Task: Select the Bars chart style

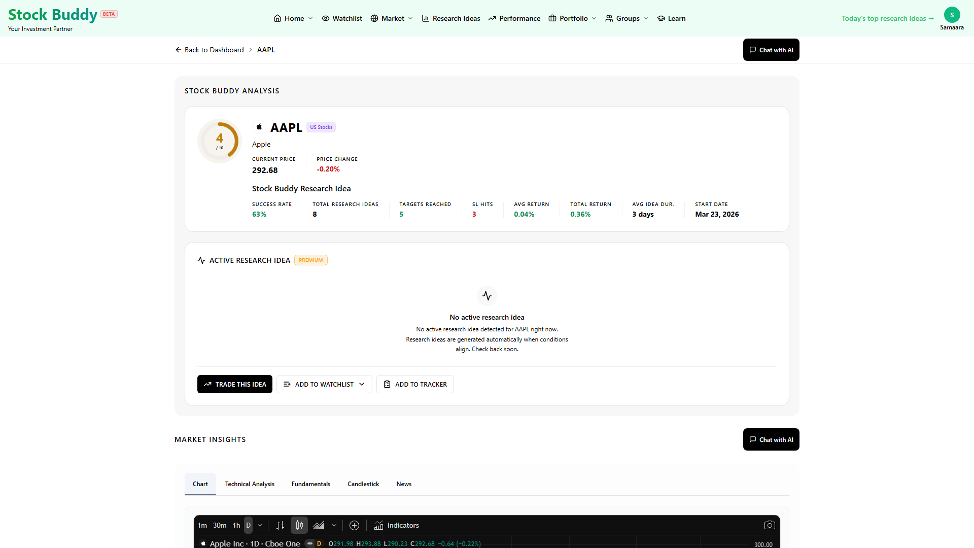Action: [281, 525]
